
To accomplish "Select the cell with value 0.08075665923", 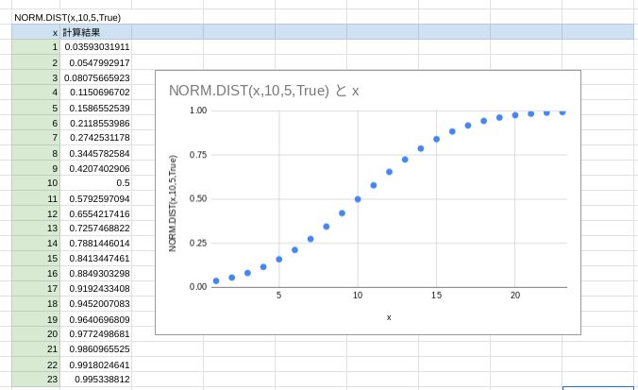I will 96,77.
